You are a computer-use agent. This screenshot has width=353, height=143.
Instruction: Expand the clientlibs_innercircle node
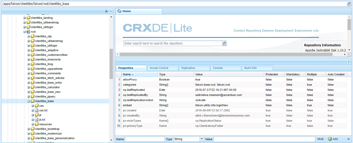[x=29, y=59]
